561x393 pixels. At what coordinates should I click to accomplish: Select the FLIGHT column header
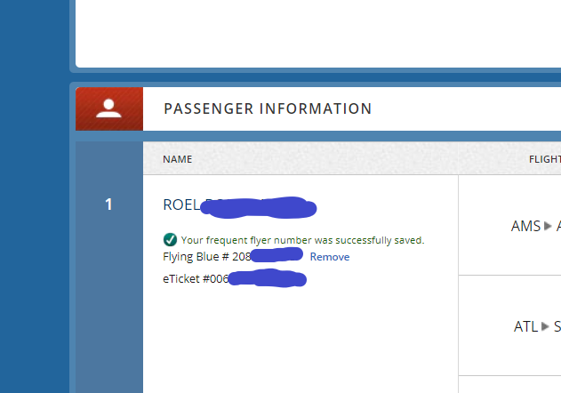(x=544, y=159)
